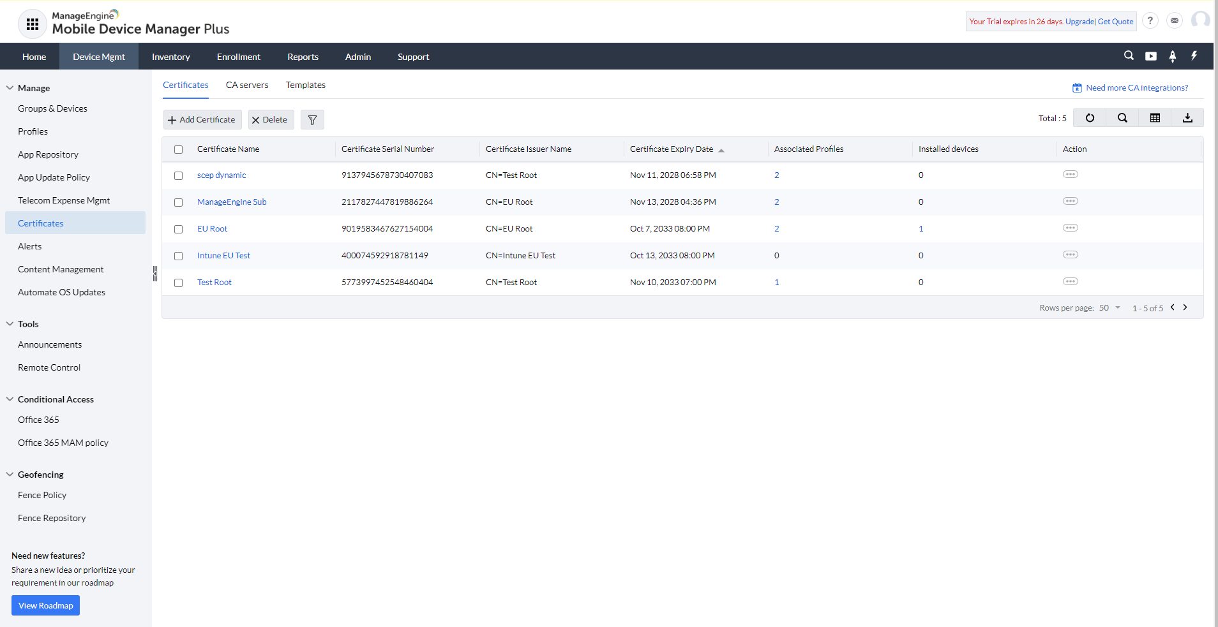
Task: Click the Get Quote link
Action: pos(1116,22)
